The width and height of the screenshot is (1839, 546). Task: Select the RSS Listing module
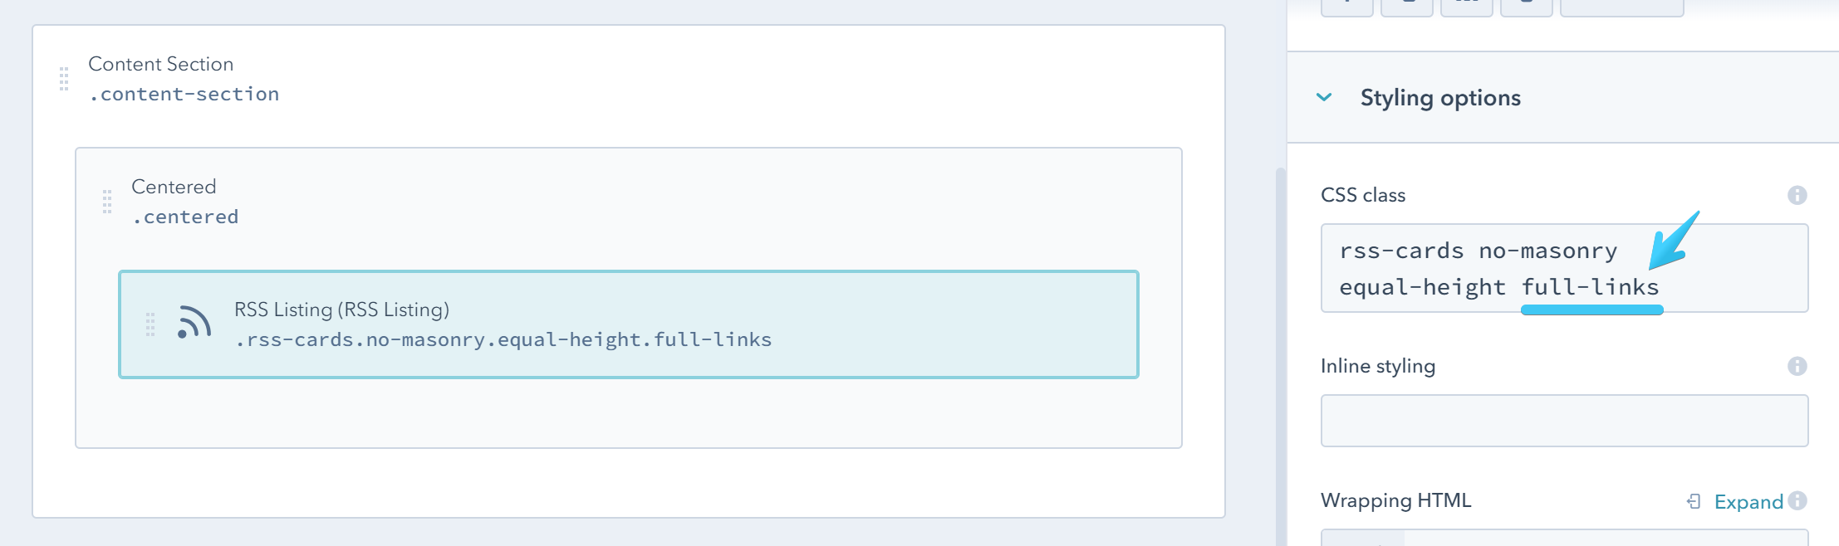tap(629, 325)
